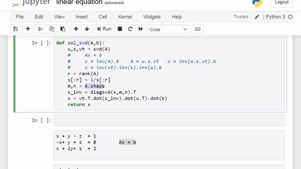Open the File menu

coord(20,17)
